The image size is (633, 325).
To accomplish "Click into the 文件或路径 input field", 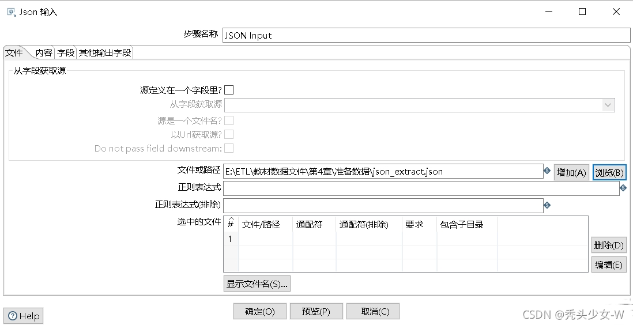I will pos(383,171).
